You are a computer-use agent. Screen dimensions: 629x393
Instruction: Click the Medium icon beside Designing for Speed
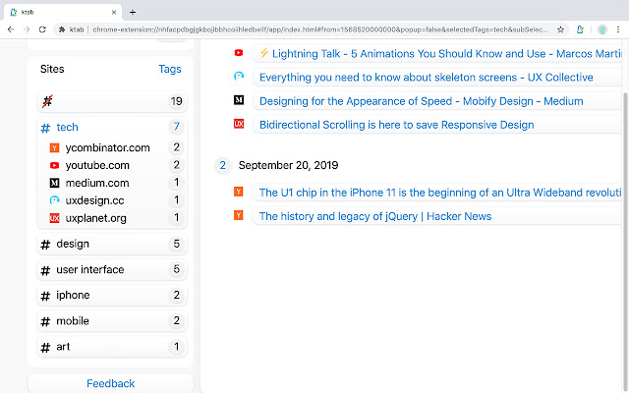(239, 100)
